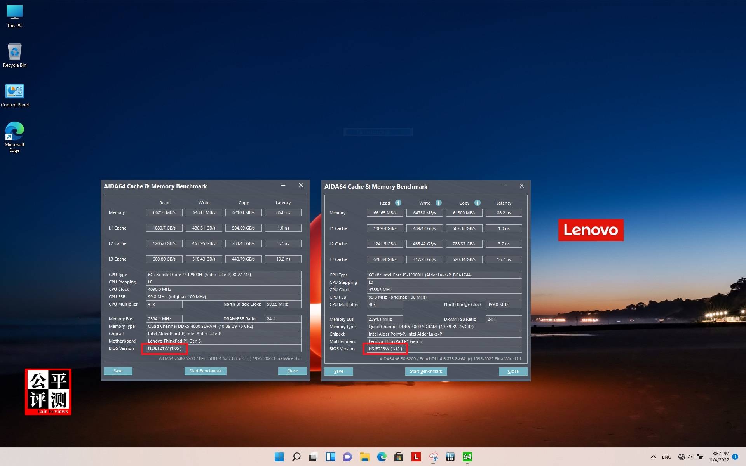Expand the hidden system tray icons
Viewport: 746px width, 466px height.
pos(654,457)
